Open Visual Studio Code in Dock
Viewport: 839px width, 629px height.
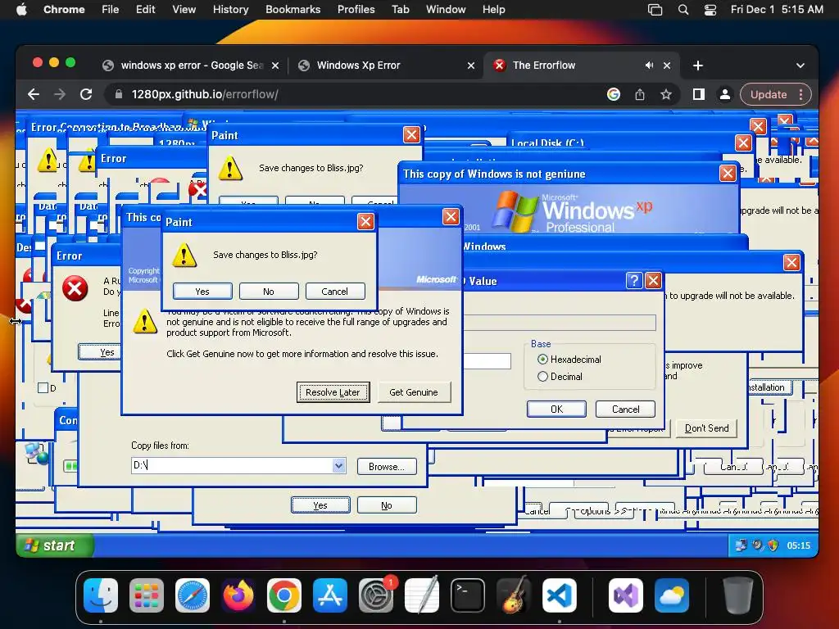point(559,595)
